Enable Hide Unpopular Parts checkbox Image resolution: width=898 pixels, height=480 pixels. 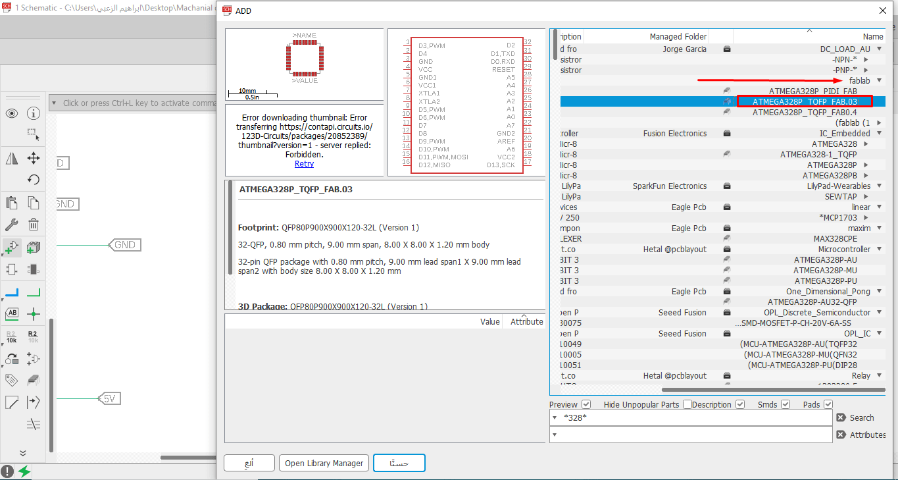click(687, 404)
